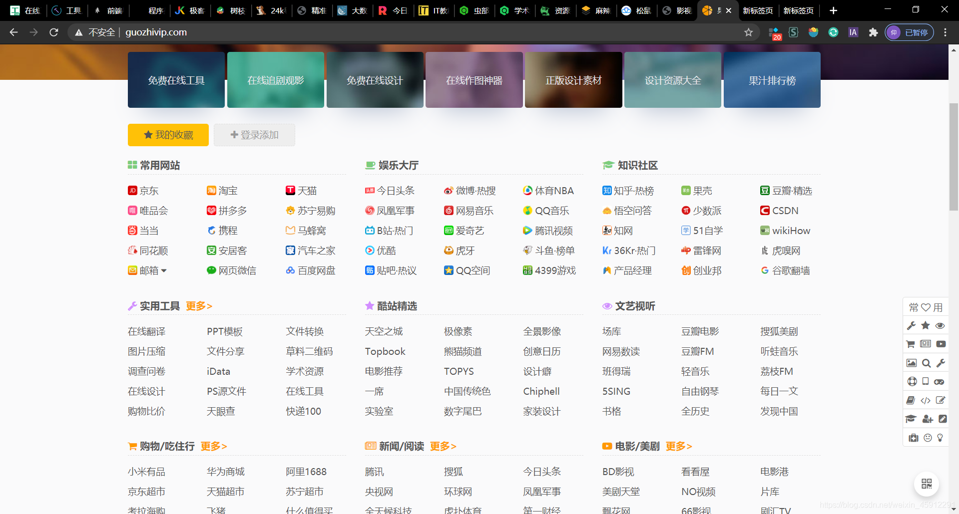
Task: Open the 知乎·热榜 link
Action: pyautogui.click(x=628, y=191)
